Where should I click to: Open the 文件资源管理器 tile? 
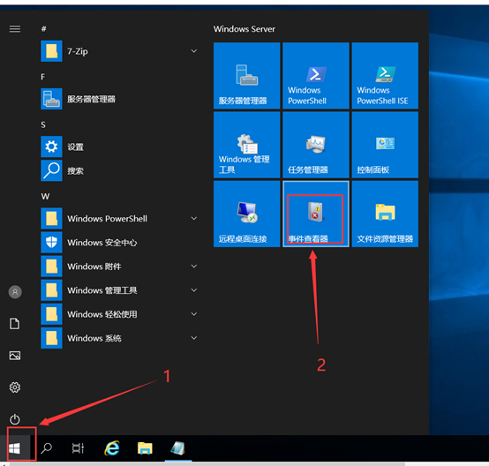coord(385,214)
